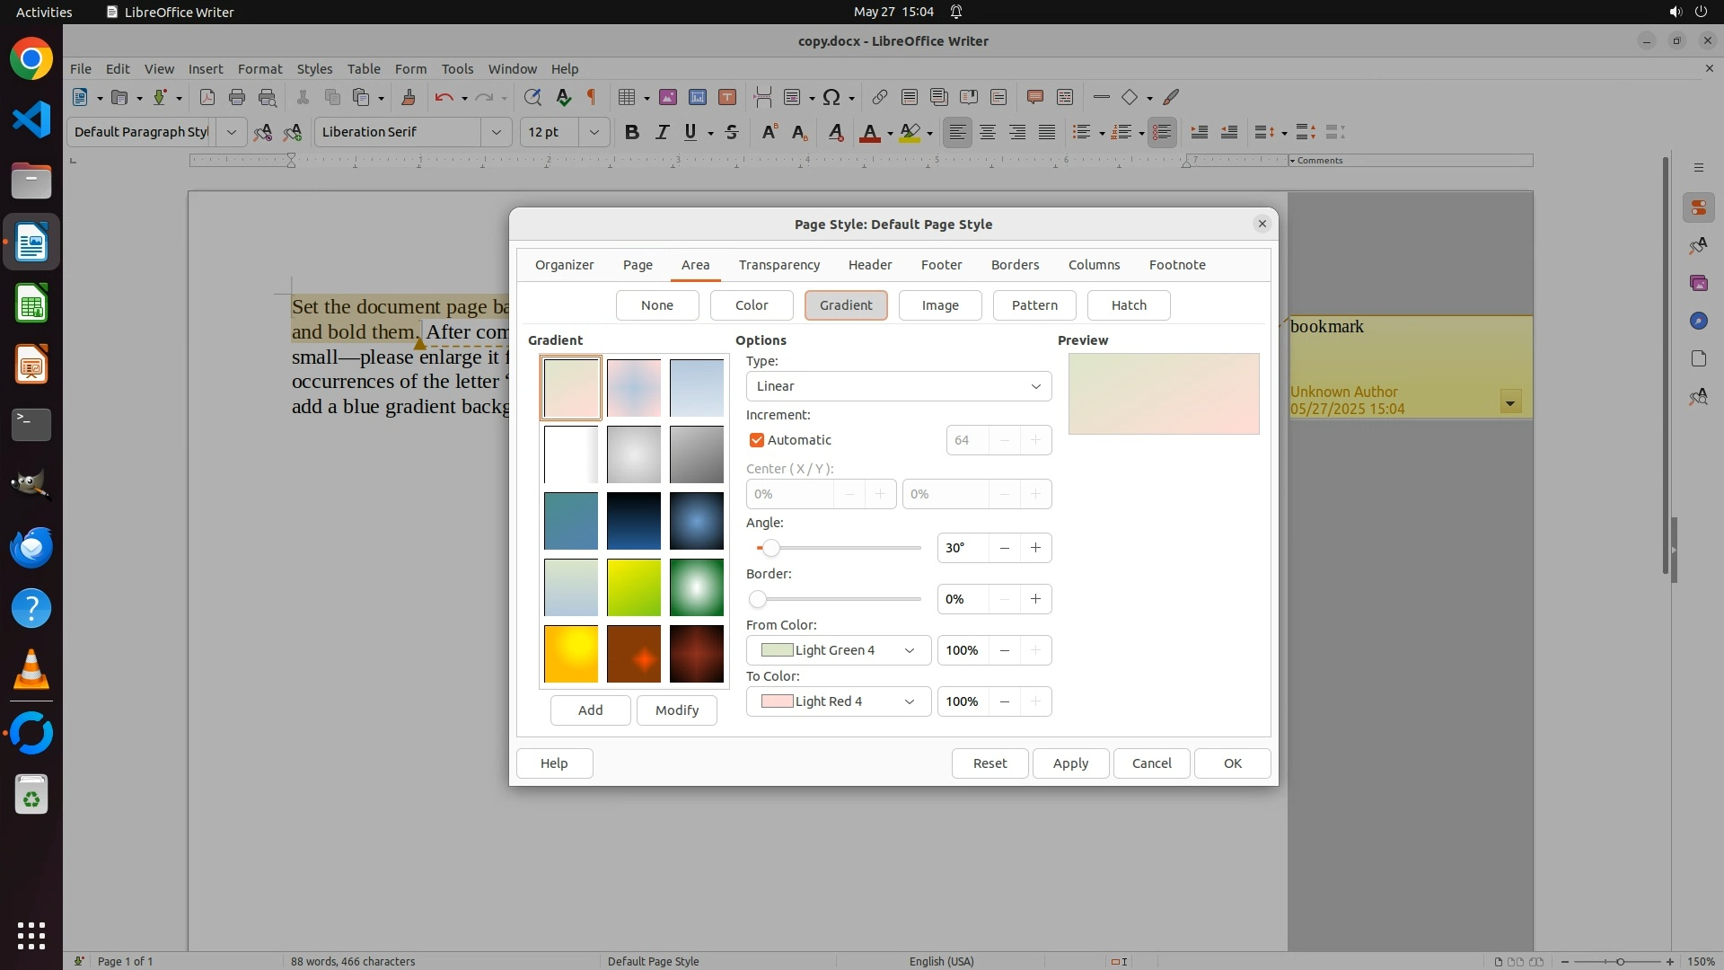1724x970 pixels.
Task: Open the Styles menu
Action: [314, 68]
